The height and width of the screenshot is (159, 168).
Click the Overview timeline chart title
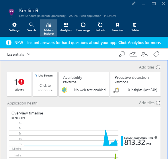pyautogui.click(x=27, y=113)
